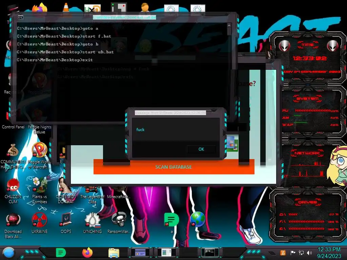Open the Firefox shortcut on the desktop
This screenshot has width=347, height=260.
pyautogui.click(x=40, y=8)
